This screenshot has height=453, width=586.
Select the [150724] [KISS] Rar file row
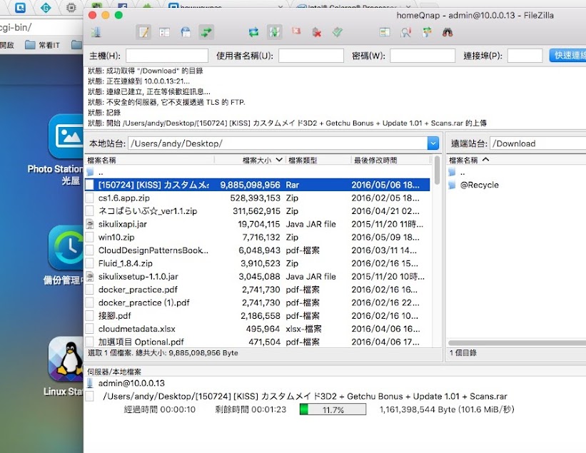[258, 185]
